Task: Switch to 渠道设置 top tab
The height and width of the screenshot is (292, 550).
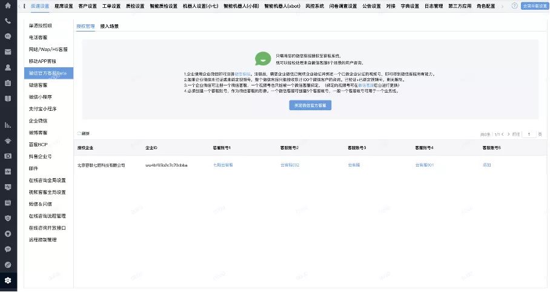Action: pyautogui.click(x=39, y=6)
